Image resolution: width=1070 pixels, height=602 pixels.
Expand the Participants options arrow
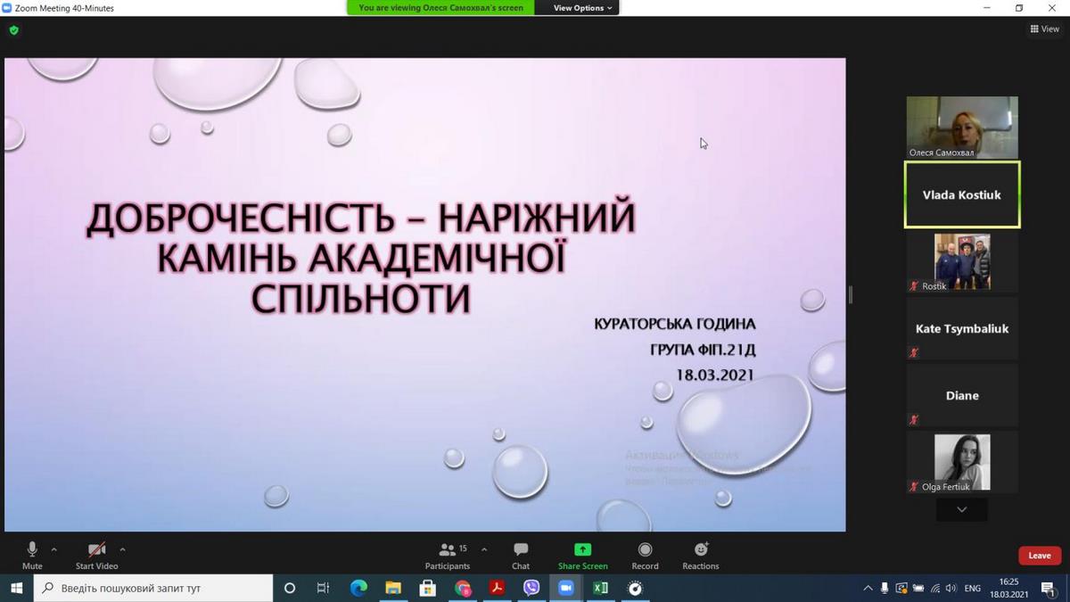[x=484, y=549]
